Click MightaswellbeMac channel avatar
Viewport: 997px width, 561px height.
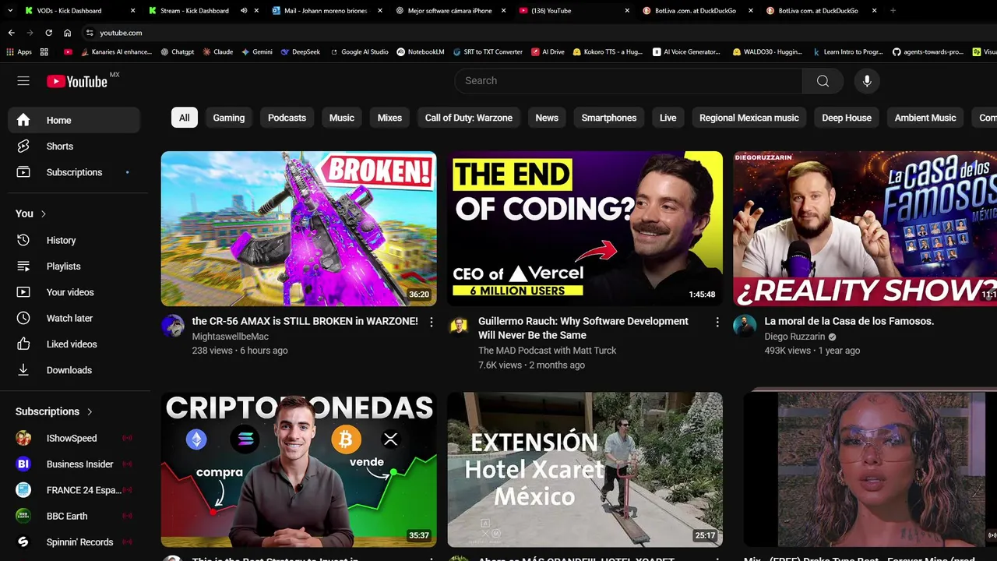point(173,326)
